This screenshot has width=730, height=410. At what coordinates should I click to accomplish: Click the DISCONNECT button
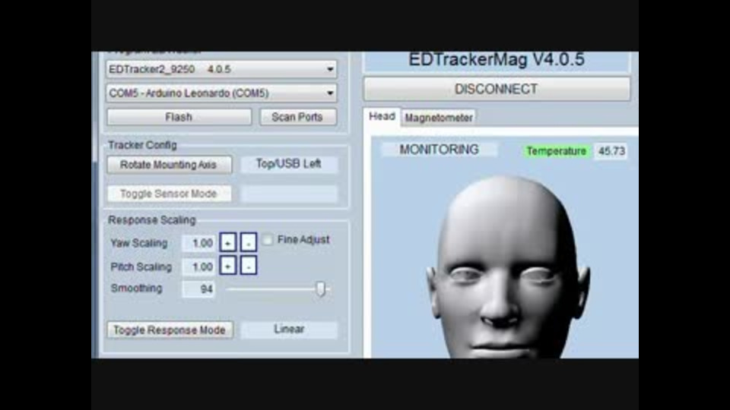click(497, 89)
